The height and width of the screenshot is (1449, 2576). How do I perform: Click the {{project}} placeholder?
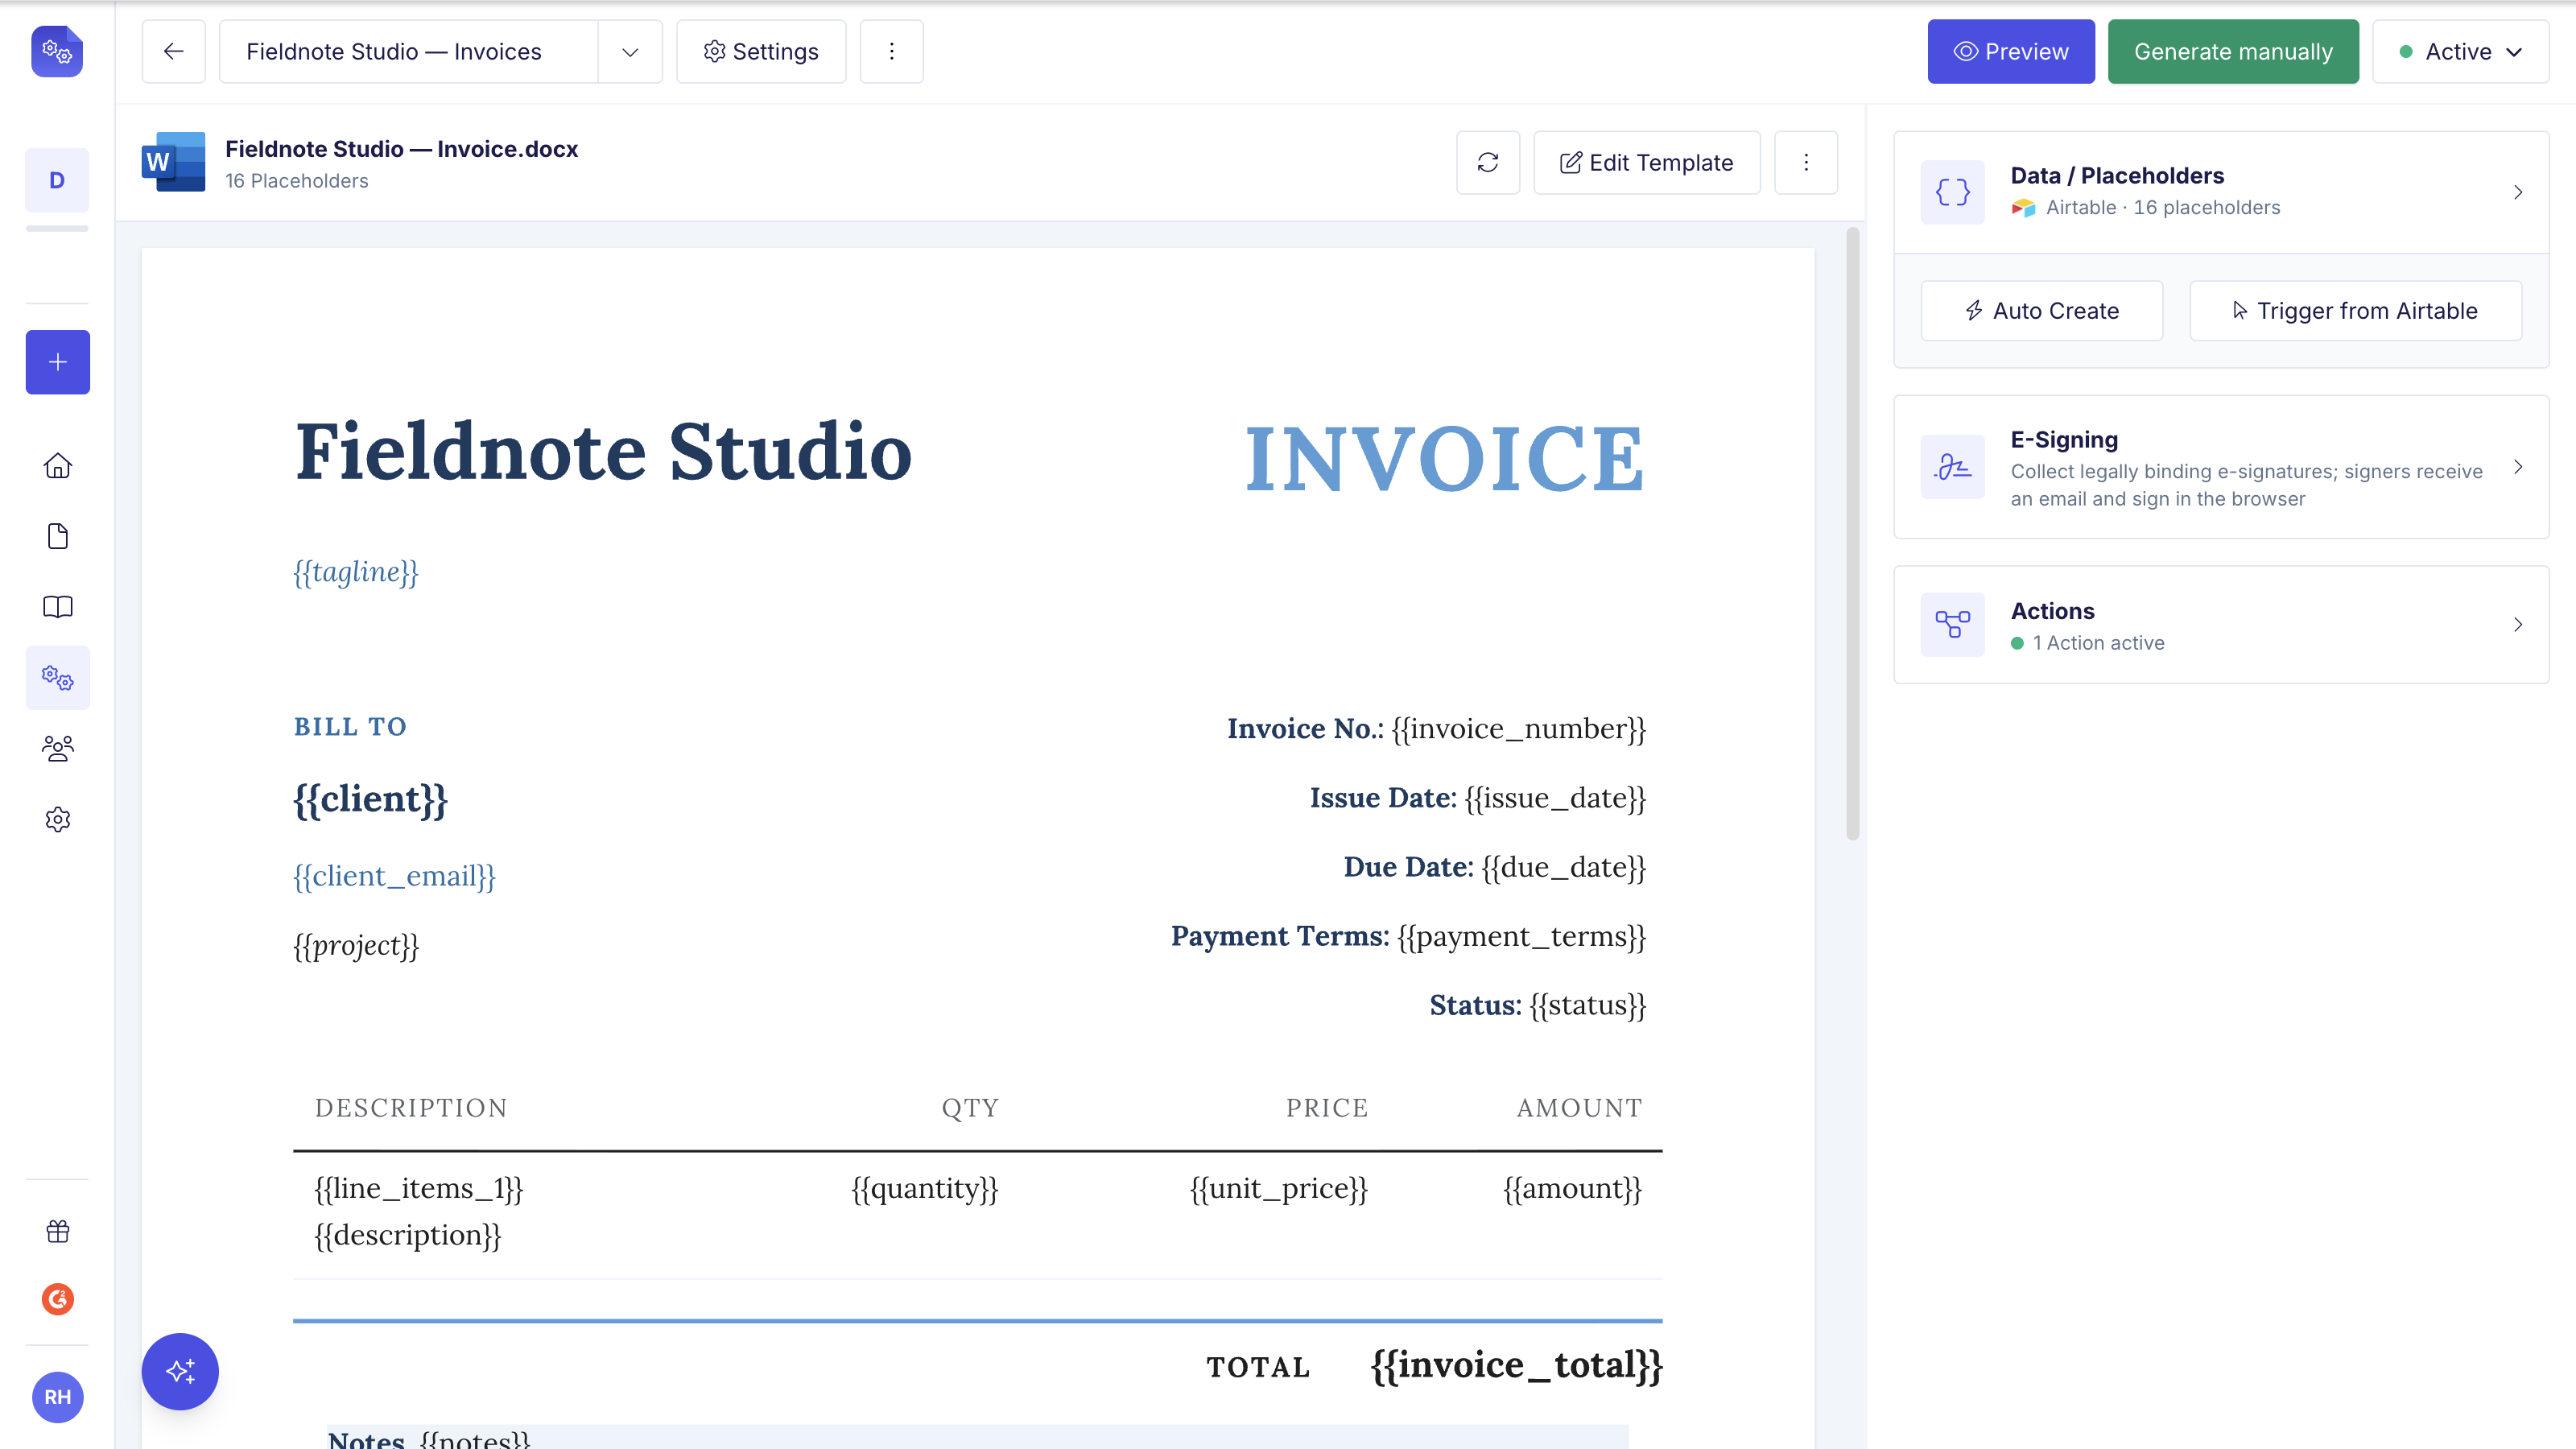pyautogui.click(x=356, y=945)
